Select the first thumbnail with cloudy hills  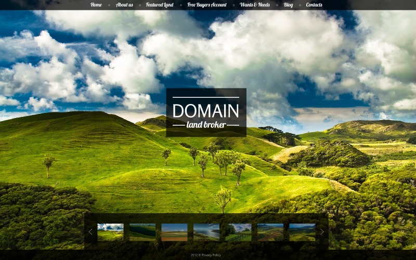click(x=110, y=232)
